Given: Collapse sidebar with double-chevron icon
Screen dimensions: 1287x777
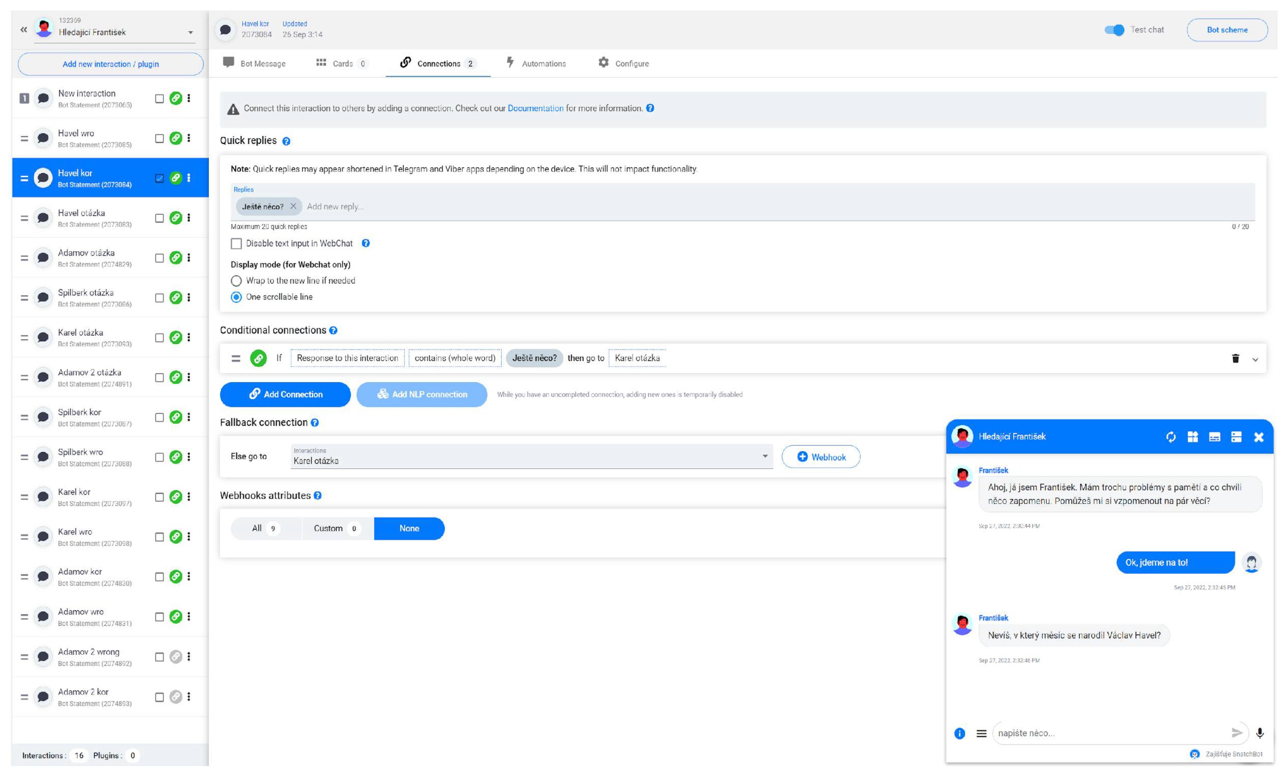Looking at the screenshot, I should (23, 30).
